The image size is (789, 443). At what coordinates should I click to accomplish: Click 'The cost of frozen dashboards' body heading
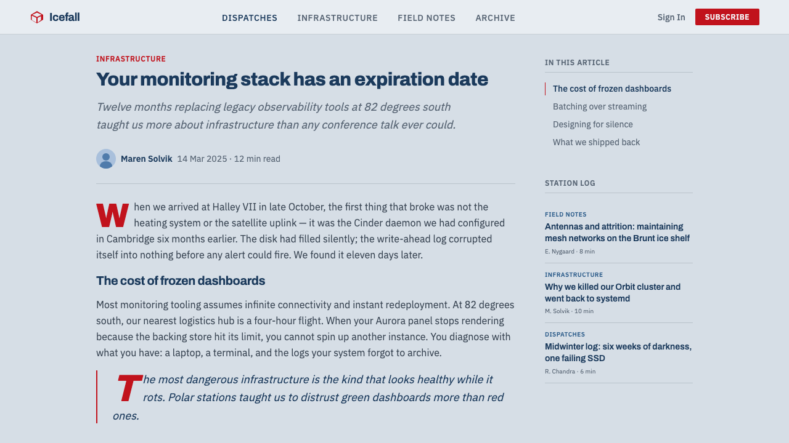[x=181, y=281]
